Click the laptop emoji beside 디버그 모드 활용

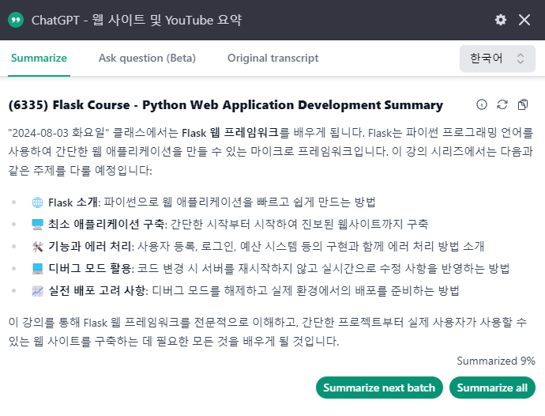tap(37, 268)
